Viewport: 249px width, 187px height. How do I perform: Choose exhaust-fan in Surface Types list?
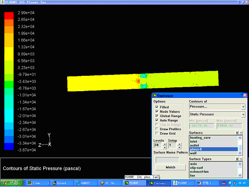(199, 172)
